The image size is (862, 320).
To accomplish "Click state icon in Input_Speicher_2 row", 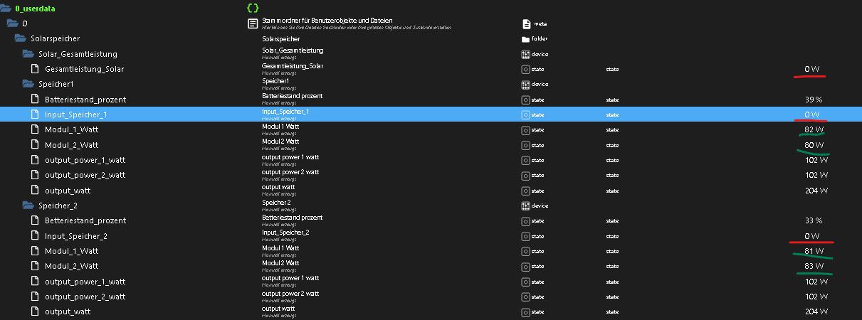I will tap(526, 236).
